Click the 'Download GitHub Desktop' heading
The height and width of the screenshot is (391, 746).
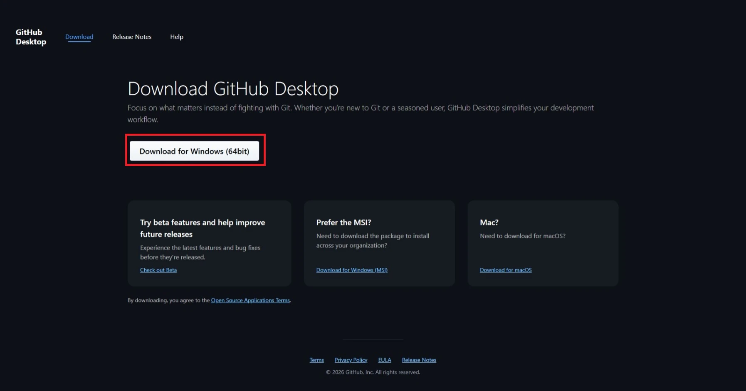233,89
